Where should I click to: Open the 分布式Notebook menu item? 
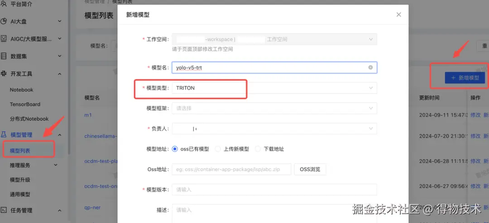(29, 119)
